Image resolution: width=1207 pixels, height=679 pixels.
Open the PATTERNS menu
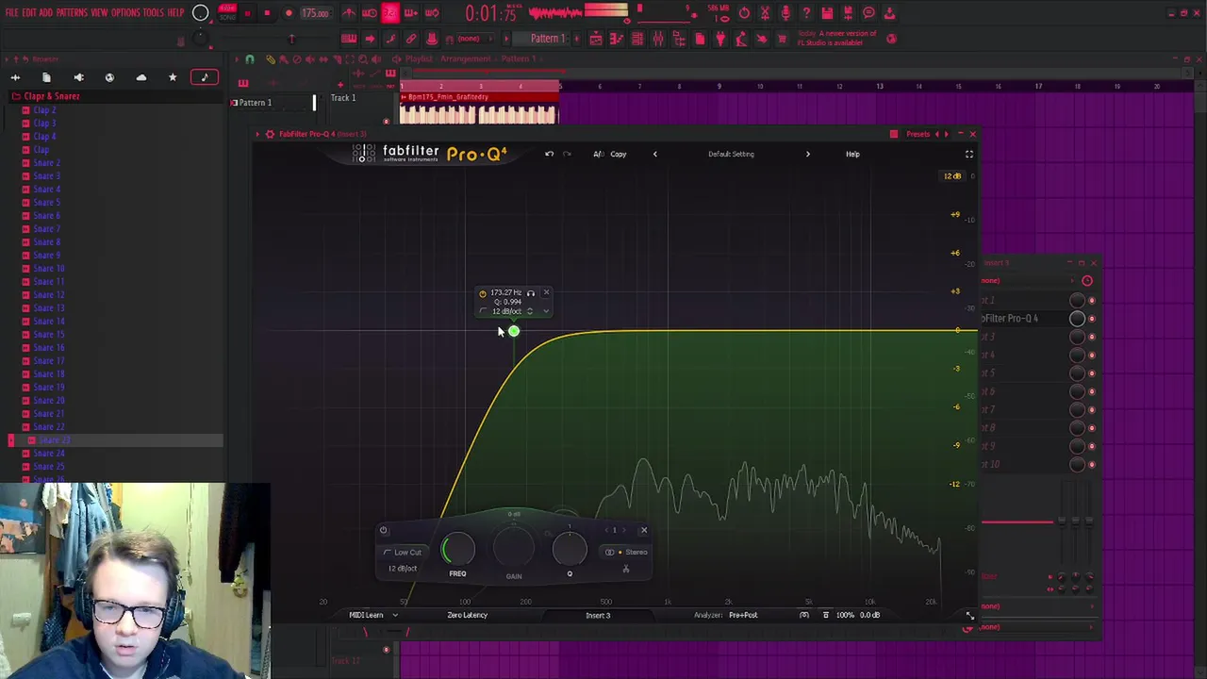72,13
